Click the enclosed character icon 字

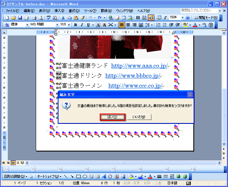(211, 25)
